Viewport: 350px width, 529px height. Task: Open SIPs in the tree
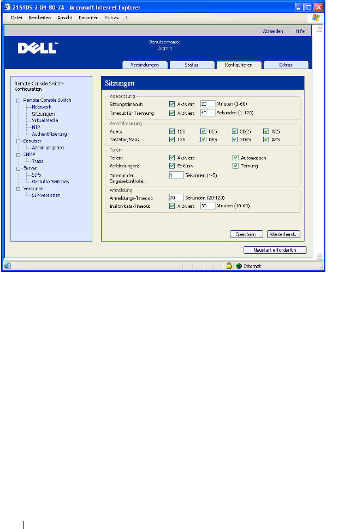coord(37,175)
